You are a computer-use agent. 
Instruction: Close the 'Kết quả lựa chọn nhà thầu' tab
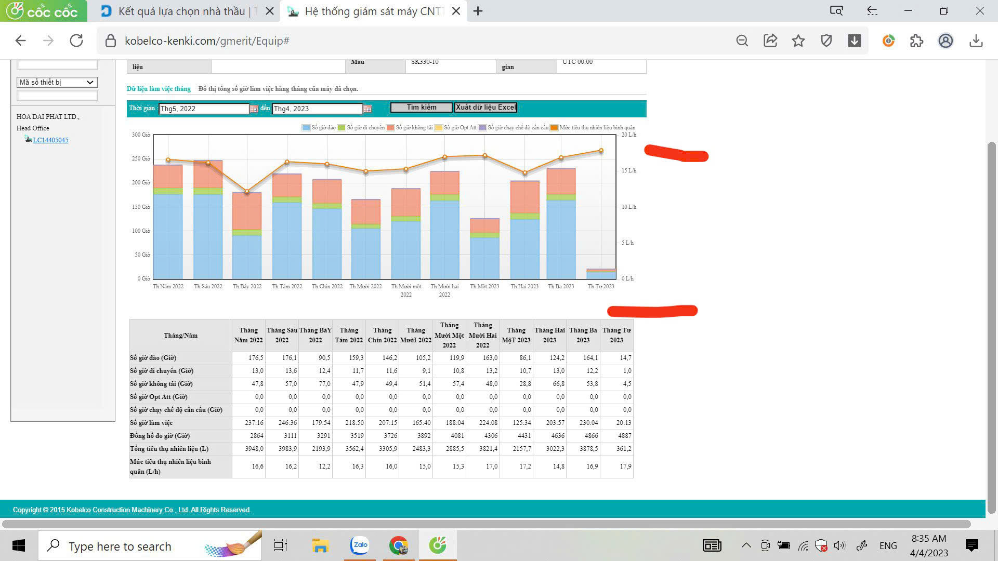(269, 11)
